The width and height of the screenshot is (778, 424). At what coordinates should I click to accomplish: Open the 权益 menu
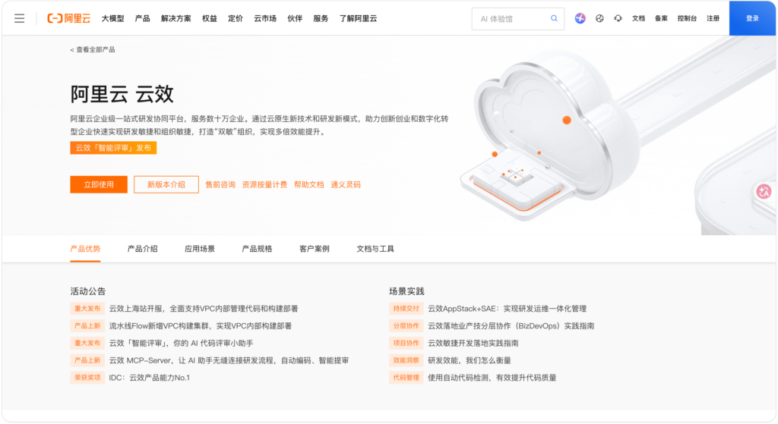pyautogui.click(x=210, y=18)
